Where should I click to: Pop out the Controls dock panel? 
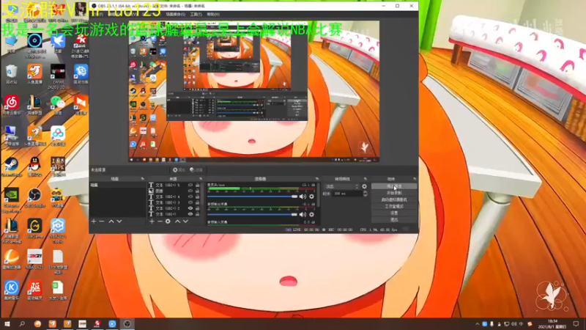[415, 179]
